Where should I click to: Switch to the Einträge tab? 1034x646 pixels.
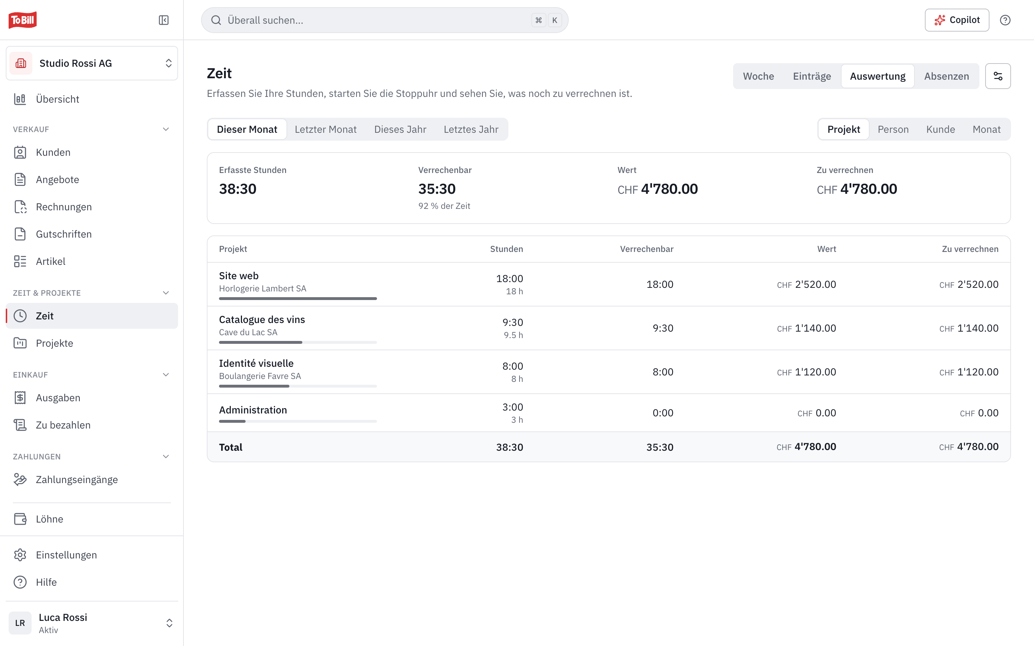pyautogui.click(x=812, y=76)
